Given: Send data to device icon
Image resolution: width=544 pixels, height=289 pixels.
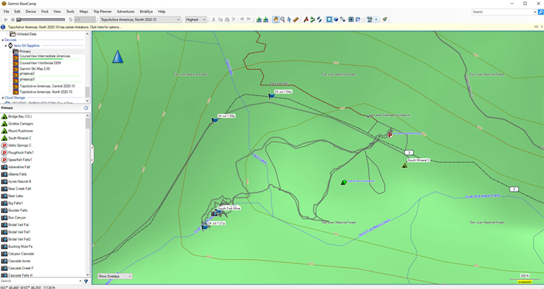Looking at the screenshot, I should tap(259, 20).
